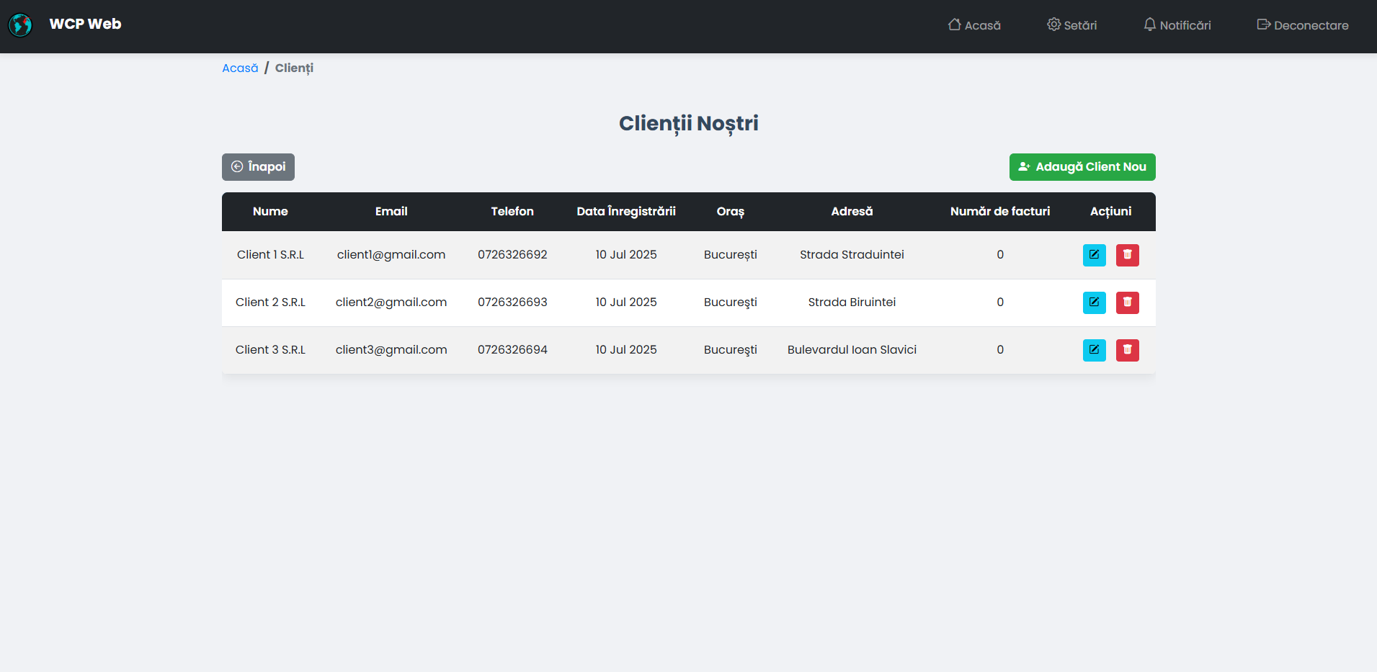The width and height of the screenshot is (1377, 672).
Task: Click the Număr de facturi column header
Action: 999,212
